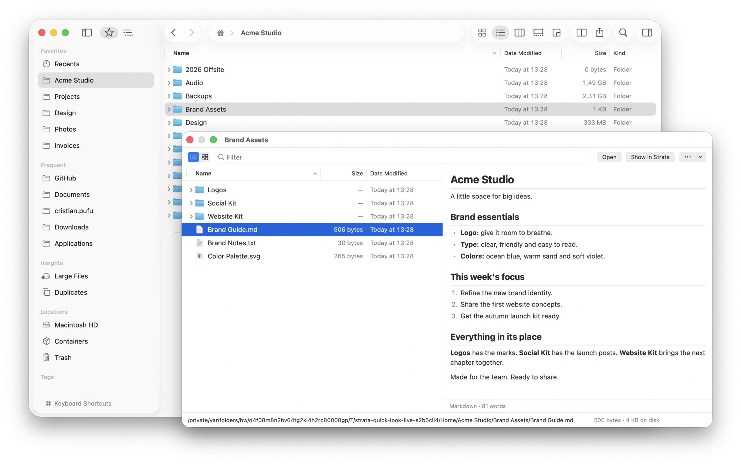Click the home icon in path bar
The height and width of the screenshot is (465, 741).
coord(220,33)
